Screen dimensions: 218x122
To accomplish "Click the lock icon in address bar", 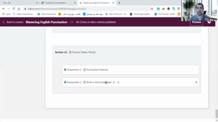I will click(x=25, y=9).
